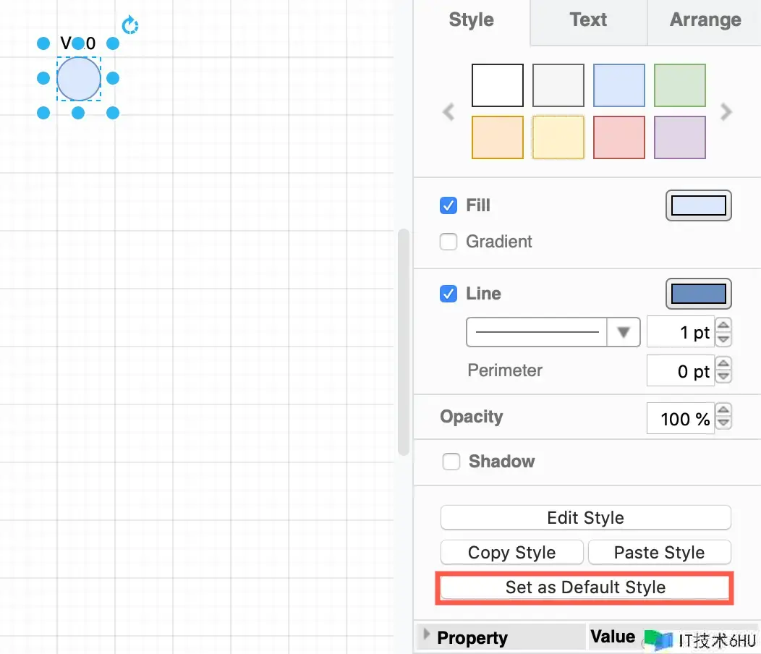
Task: Select the circle shape on canvas
Action: pyautogui.click(x=79, y=79)
